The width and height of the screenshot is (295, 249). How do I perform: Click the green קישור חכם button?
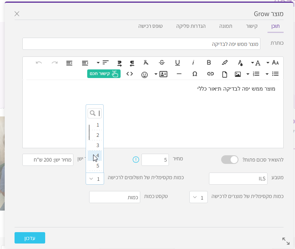coord(104,74)
